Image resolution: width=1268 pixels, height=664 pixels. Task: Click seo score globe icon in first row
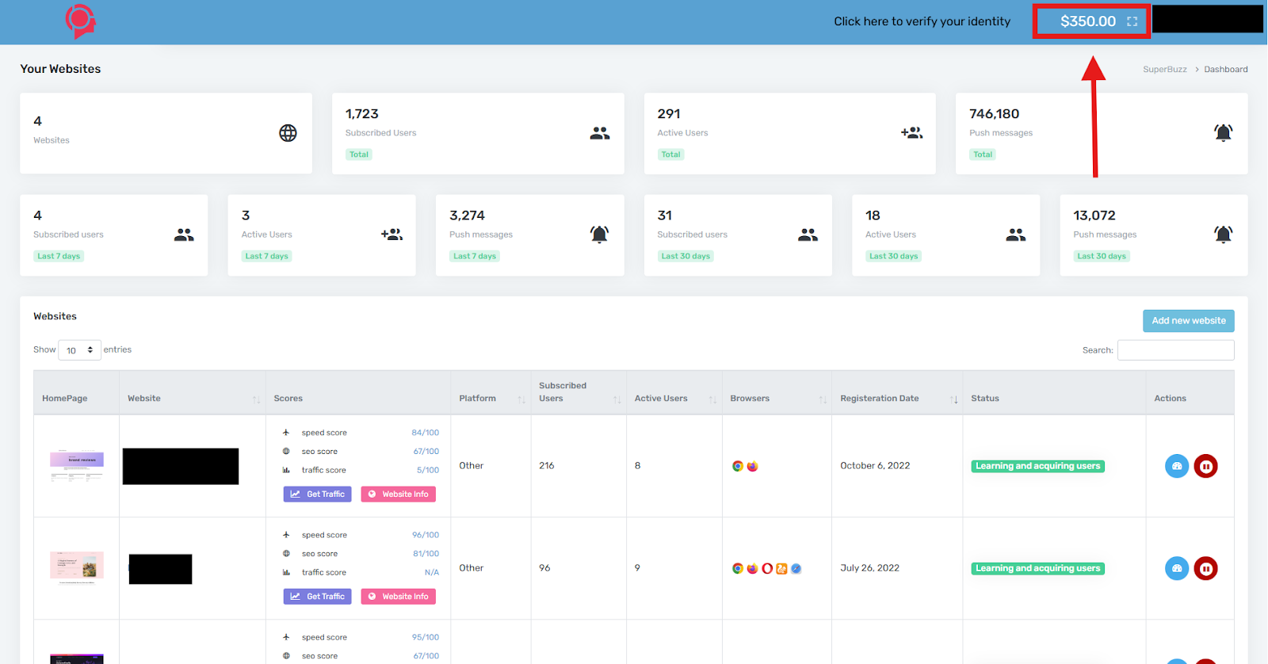point(286,452)
